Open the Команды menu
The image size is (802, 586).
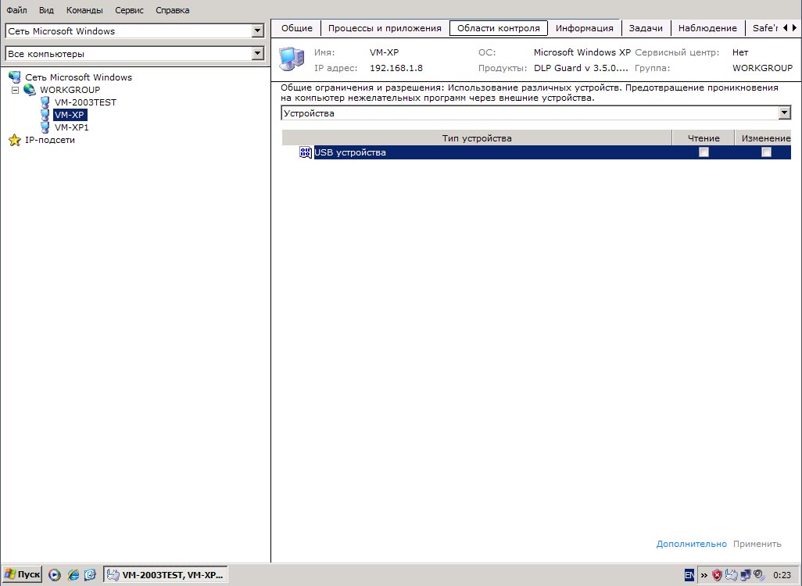tap(84, 10)
